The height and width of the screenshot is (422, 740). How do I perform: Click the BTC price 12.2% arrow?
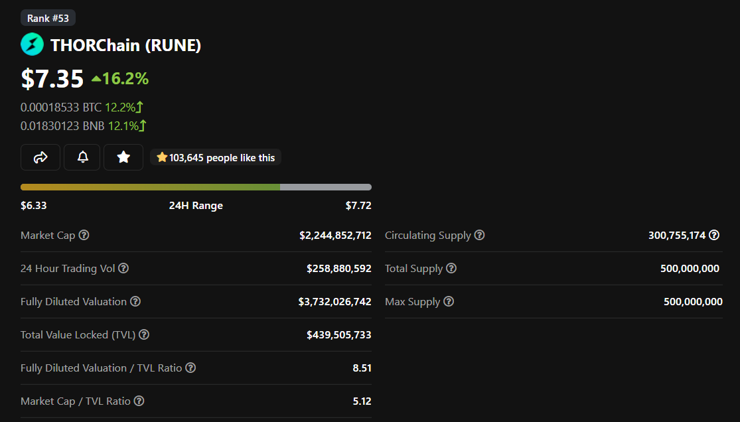139,107
